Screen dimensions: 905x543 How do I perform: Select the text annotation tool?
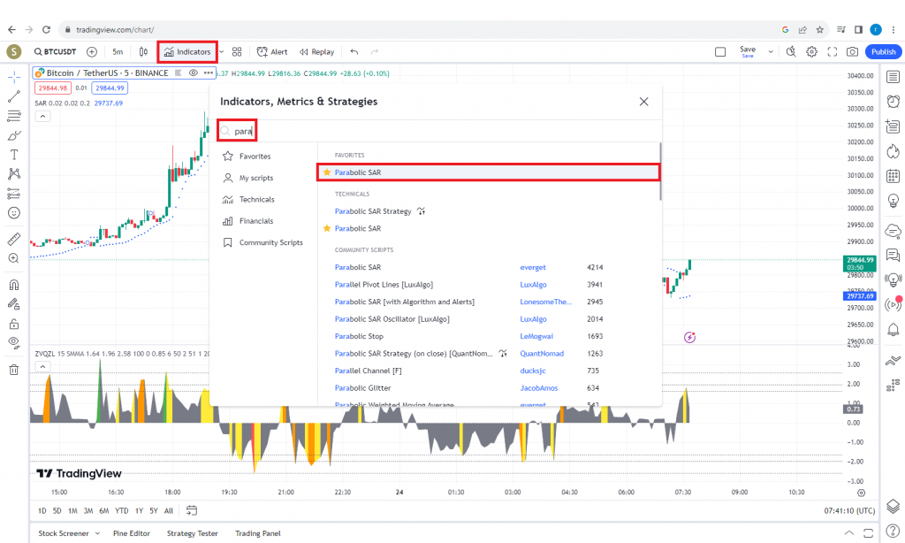14,154
